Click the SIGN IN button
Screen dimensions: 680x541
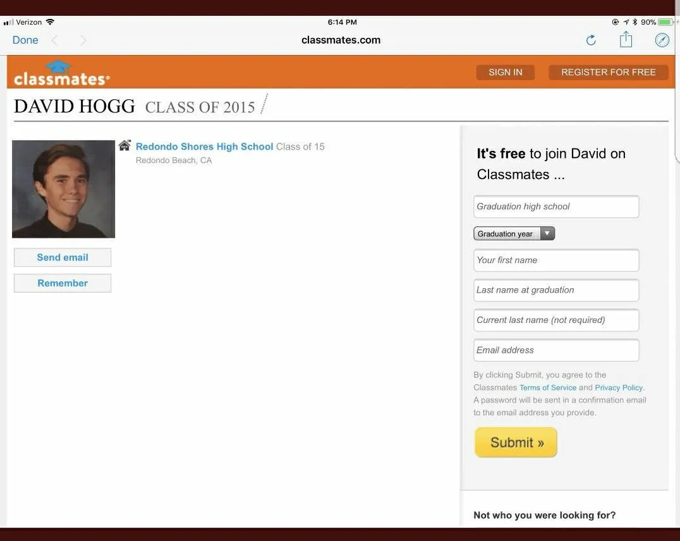[505, 72]
